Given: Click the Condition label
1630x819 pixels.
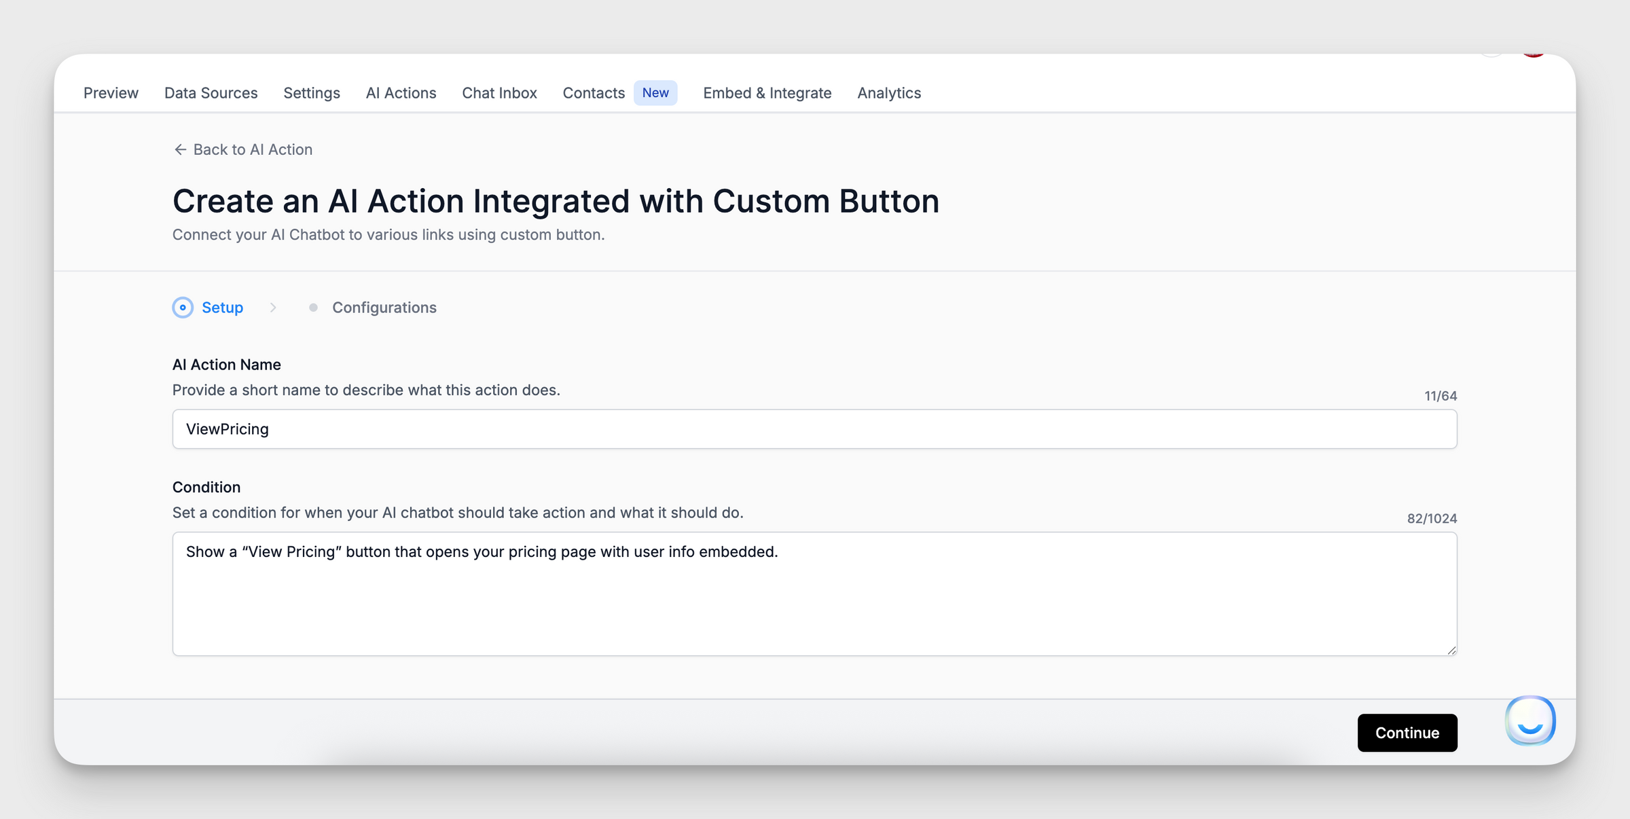Looking at the screenshot, I should tap(206, 488).
